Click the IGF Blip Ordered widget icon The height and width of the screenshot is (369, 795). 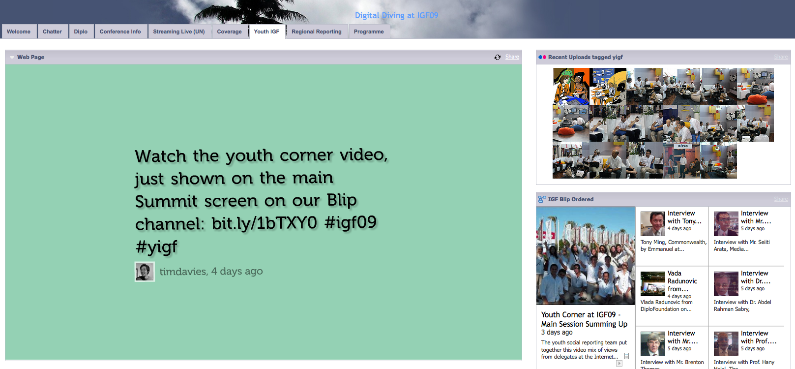pos(542,199)
